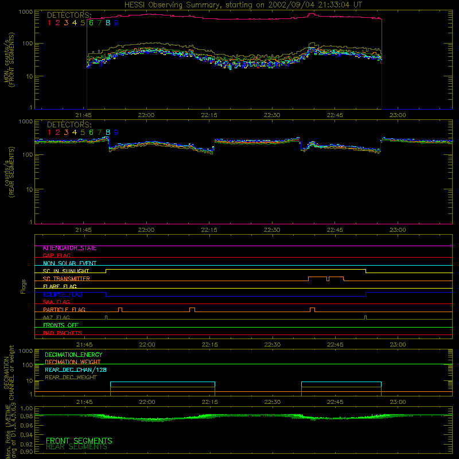Click the 0.94 value on the livetime axis
Screen dimensions: 459x459
click(26, 435)
